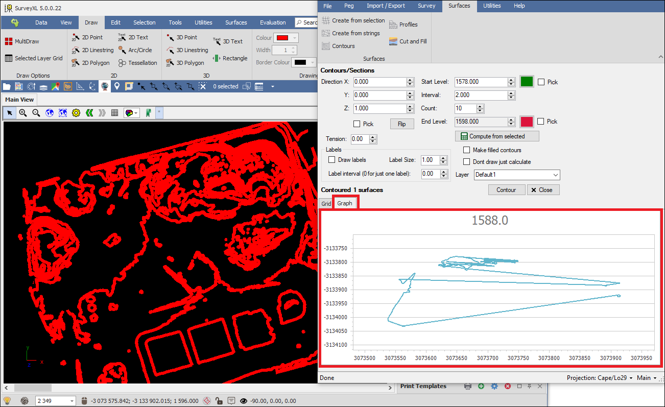665x407 pixels.
Task: Enable Make filled contours checkbox
Action: [466, 150]
